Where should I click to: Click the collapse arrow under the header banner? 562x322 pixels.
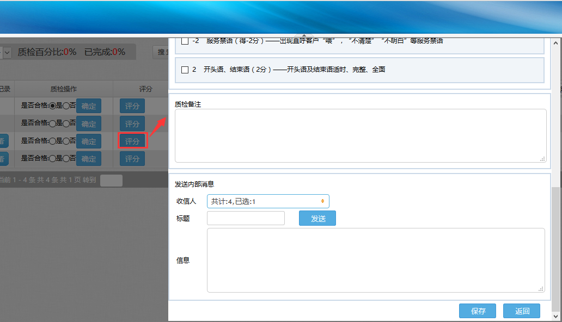[x=304, y=36]
